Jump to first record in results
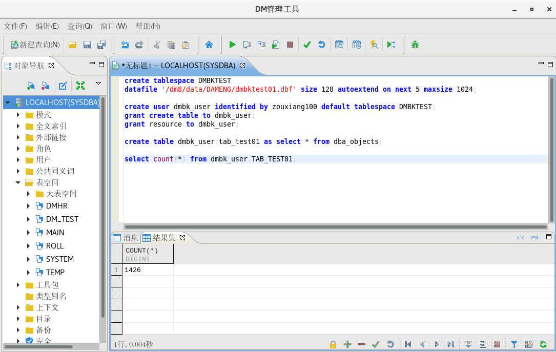The height and width of the screenshot is (352, 556). [x=408, y=344]
